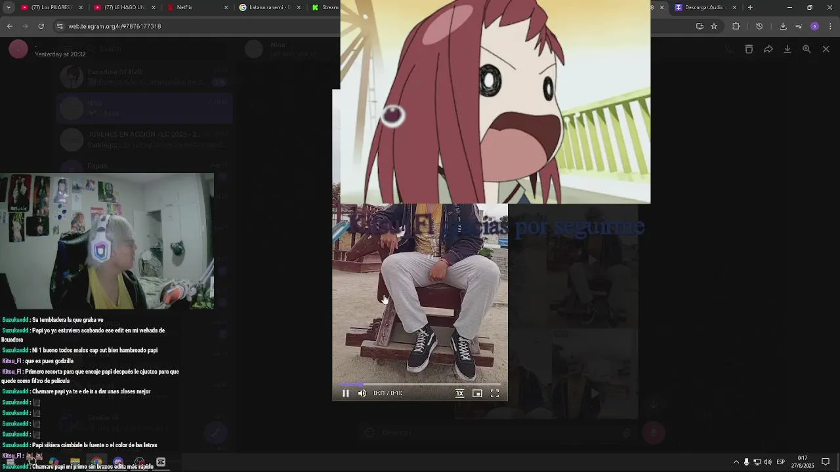The image size is (840, 472).
Task: Focus the address bar showing web.telegram.org
Action: point(114,26)
